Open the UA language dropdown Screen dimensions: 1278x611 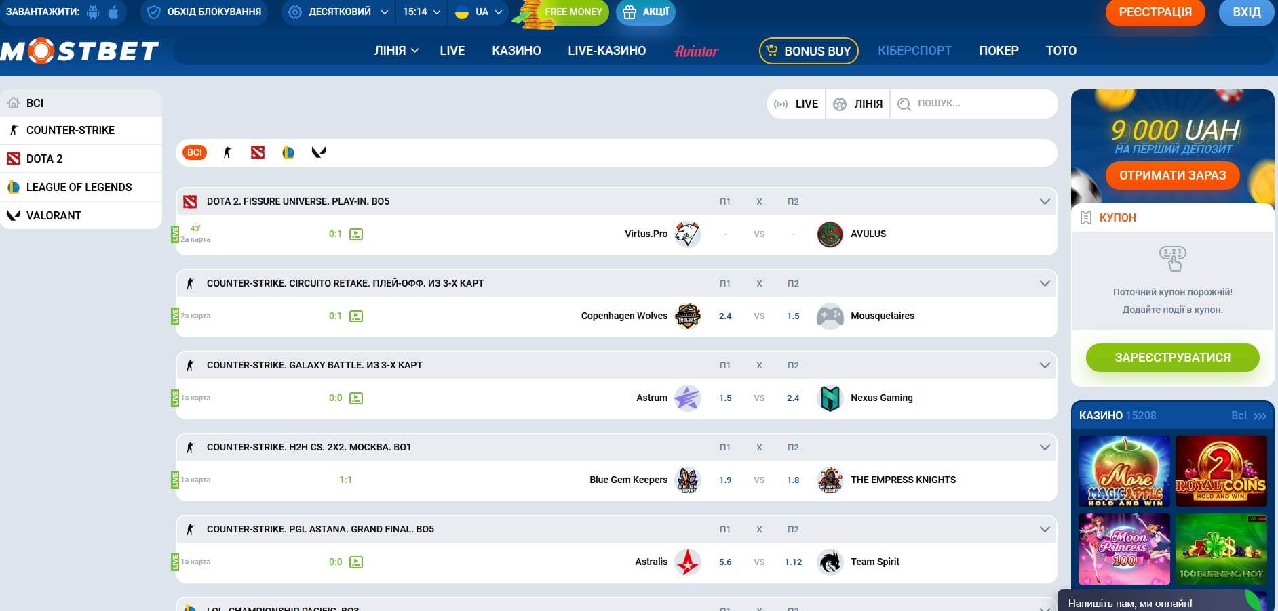[478, 12]
